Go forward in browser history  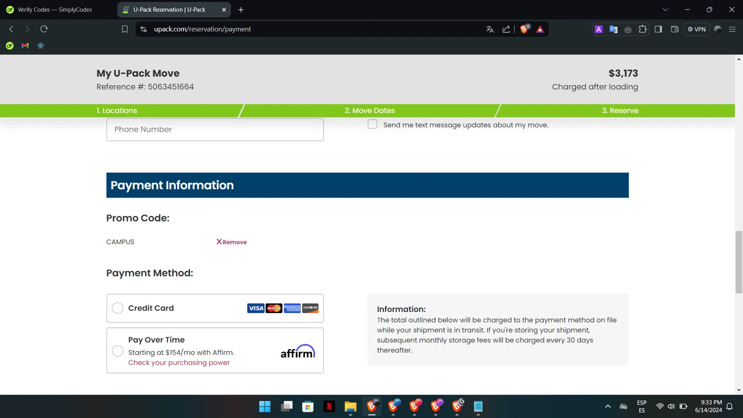click(x=27, y=29)
